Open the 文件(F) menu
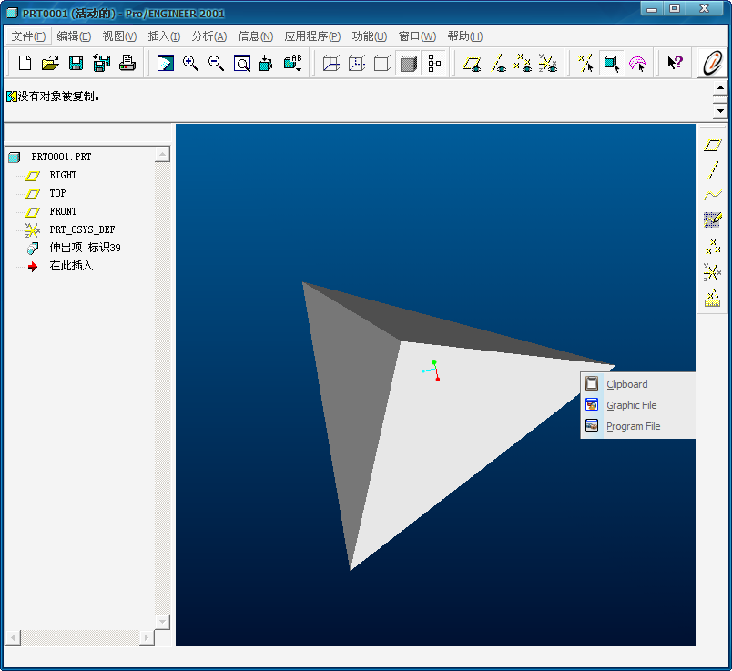This screenshot has width=732, height=671. 28,36
